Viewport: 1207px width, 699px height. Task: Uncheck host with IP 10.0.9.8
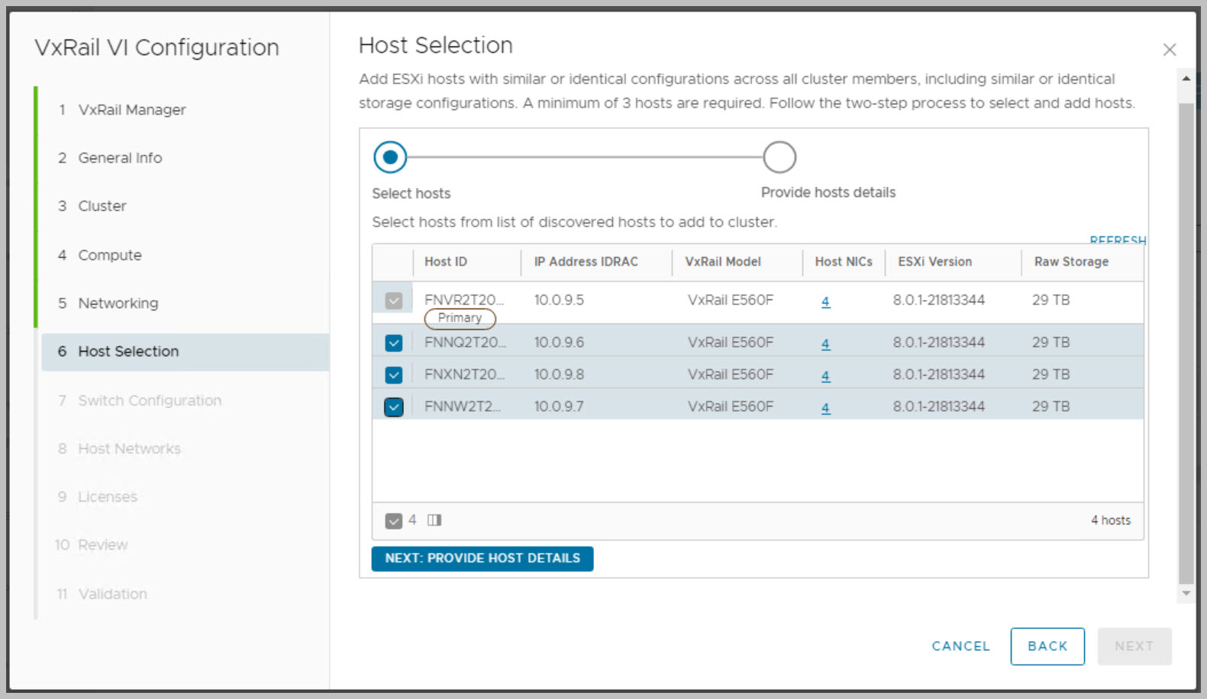point(394,375)
